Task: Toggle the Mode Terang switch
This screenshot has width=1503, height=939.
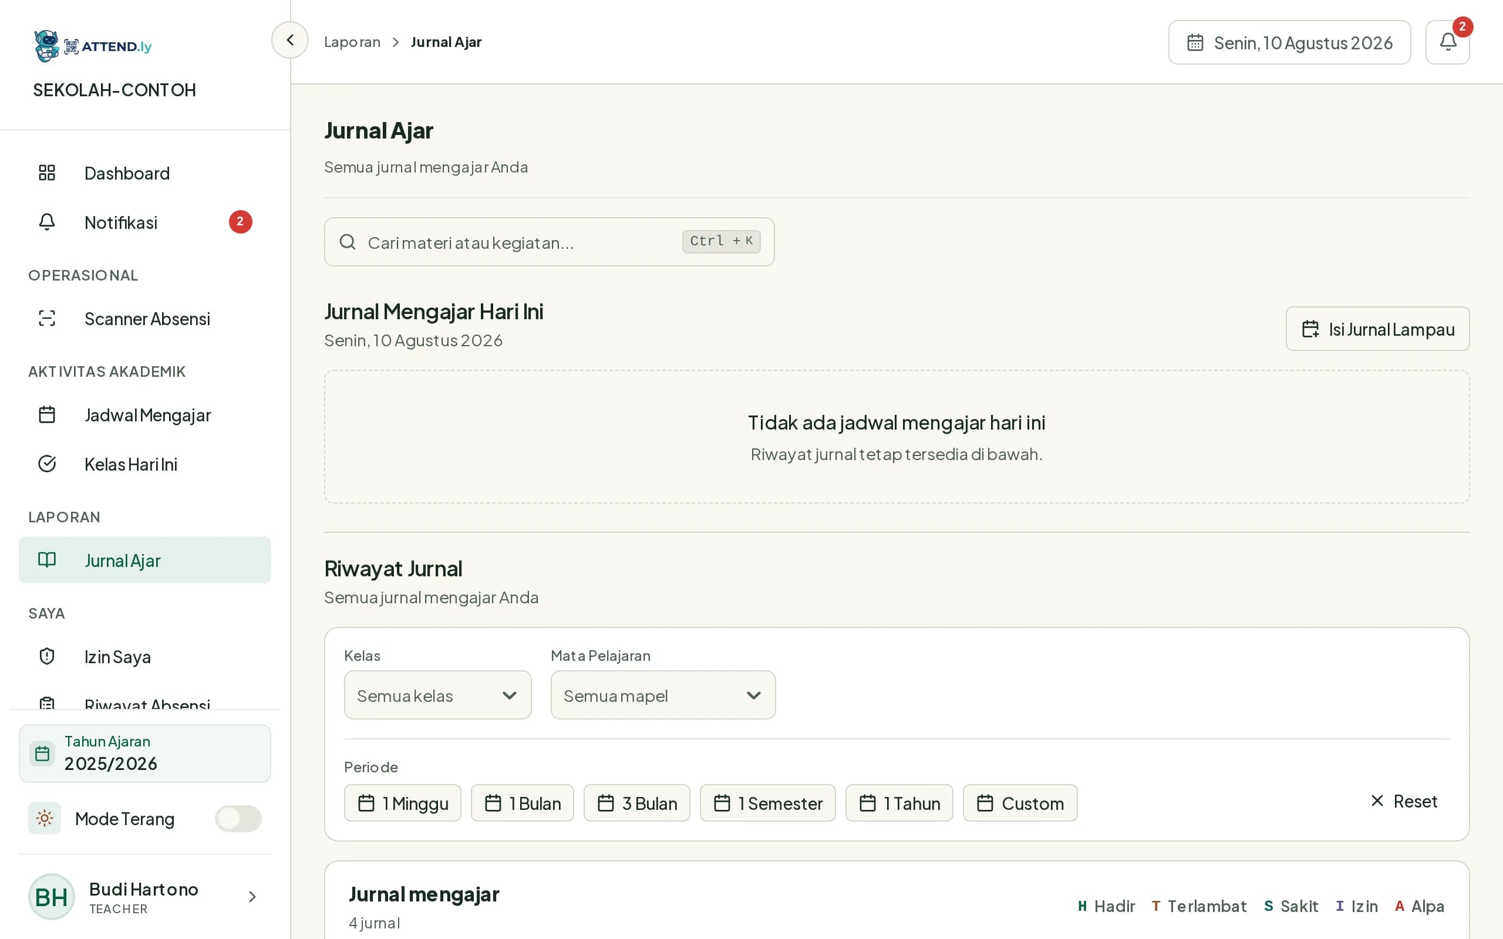Action: [238, 819]
